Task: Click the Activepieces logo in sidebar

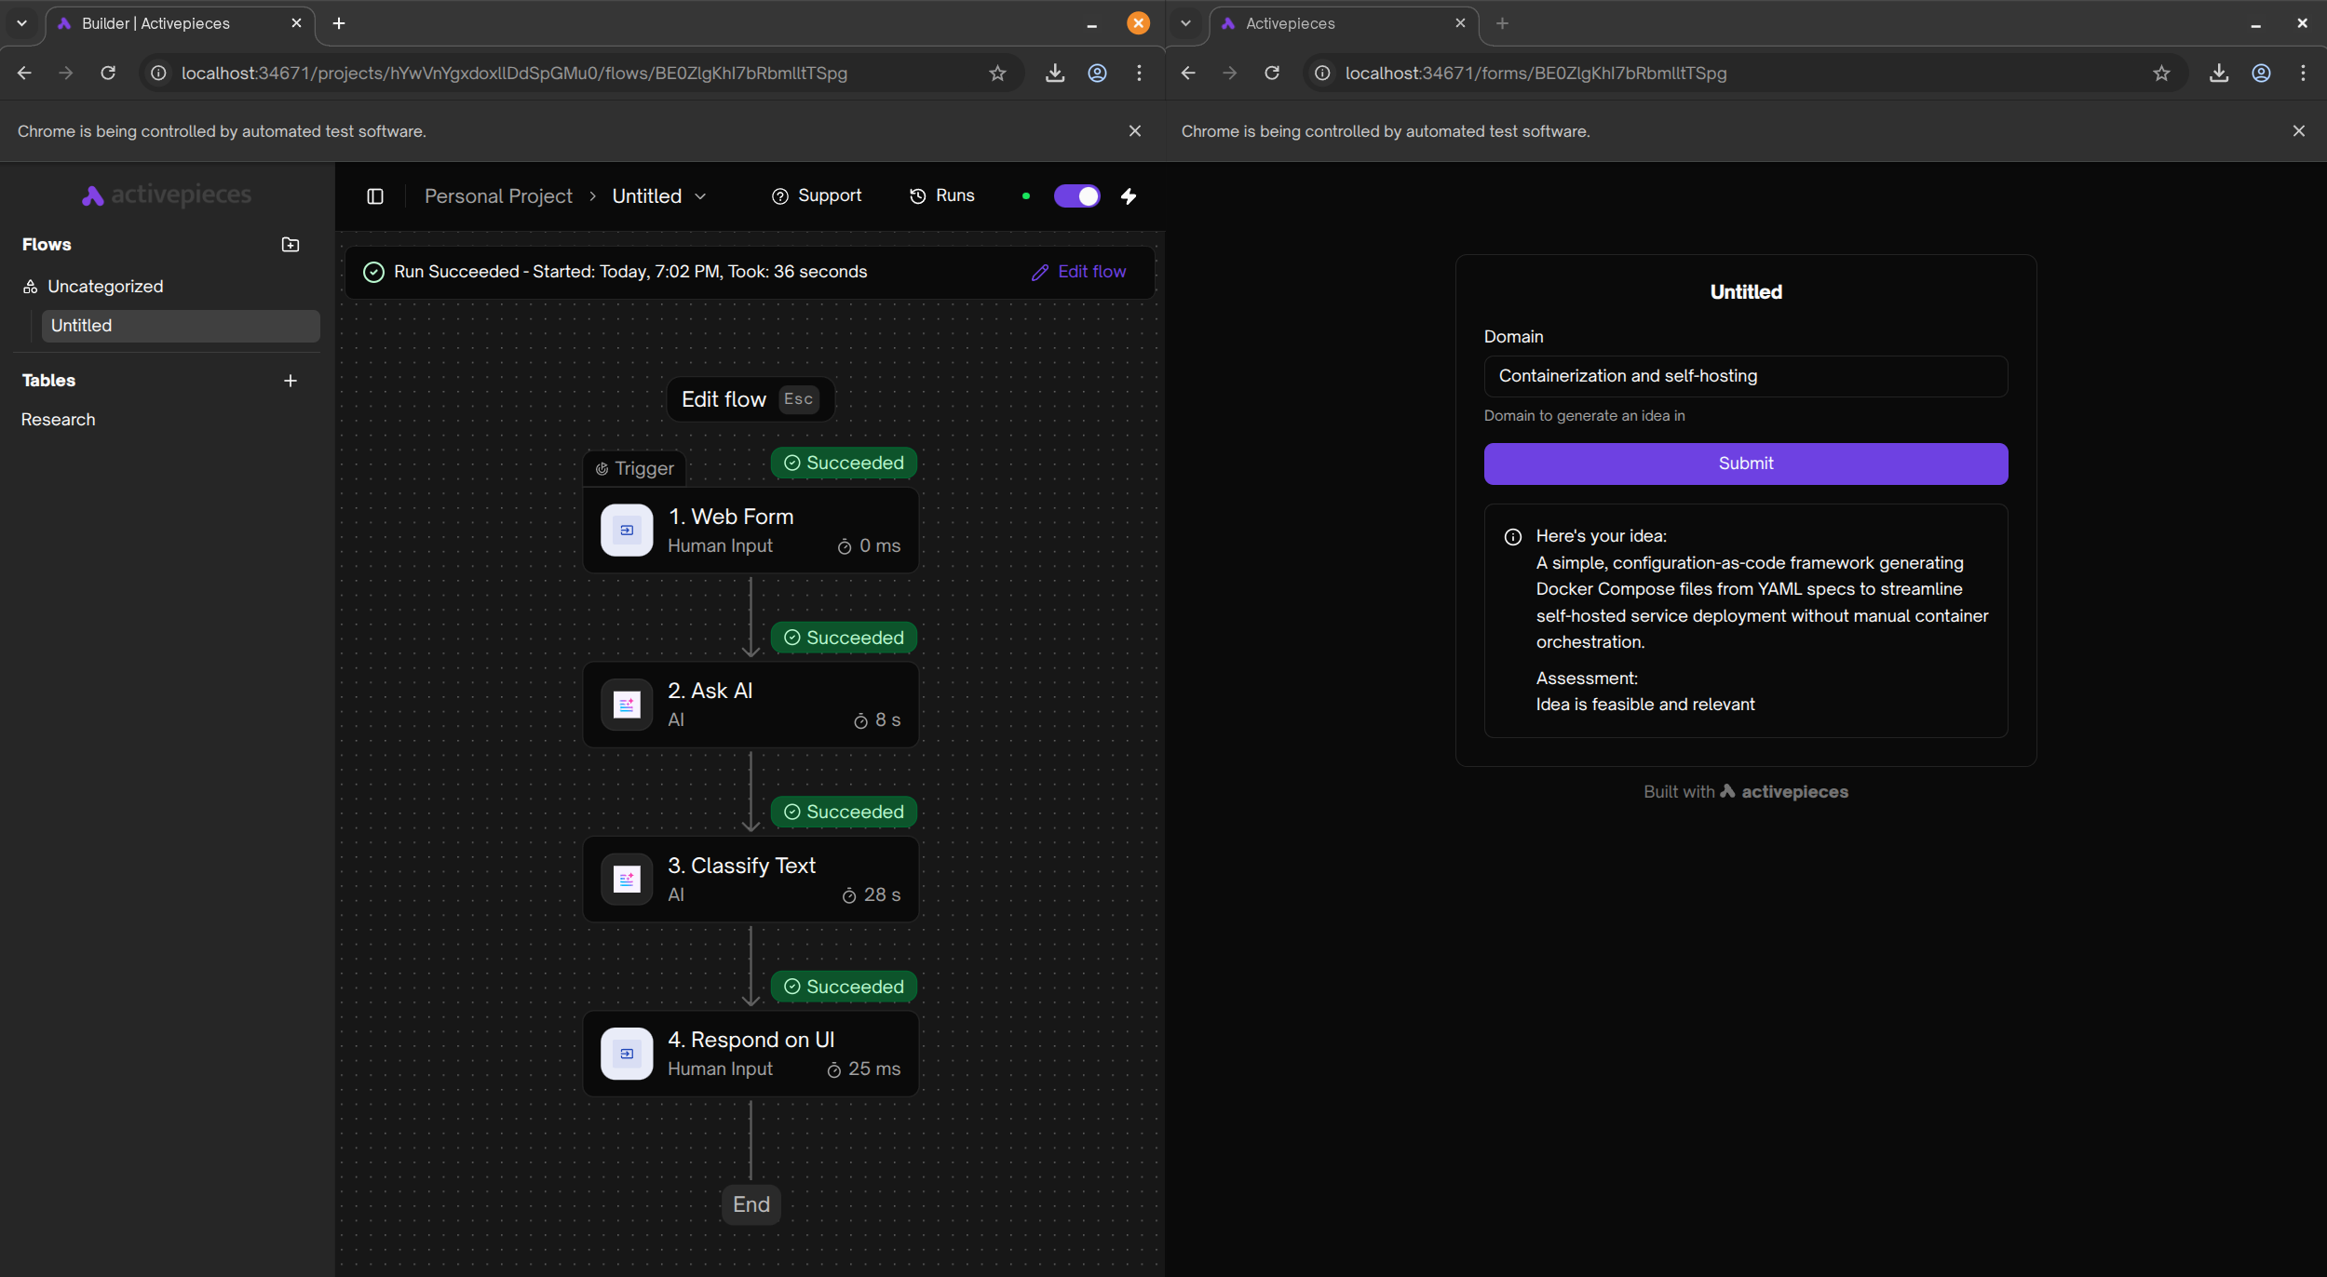Action: [x=166, y=195]
